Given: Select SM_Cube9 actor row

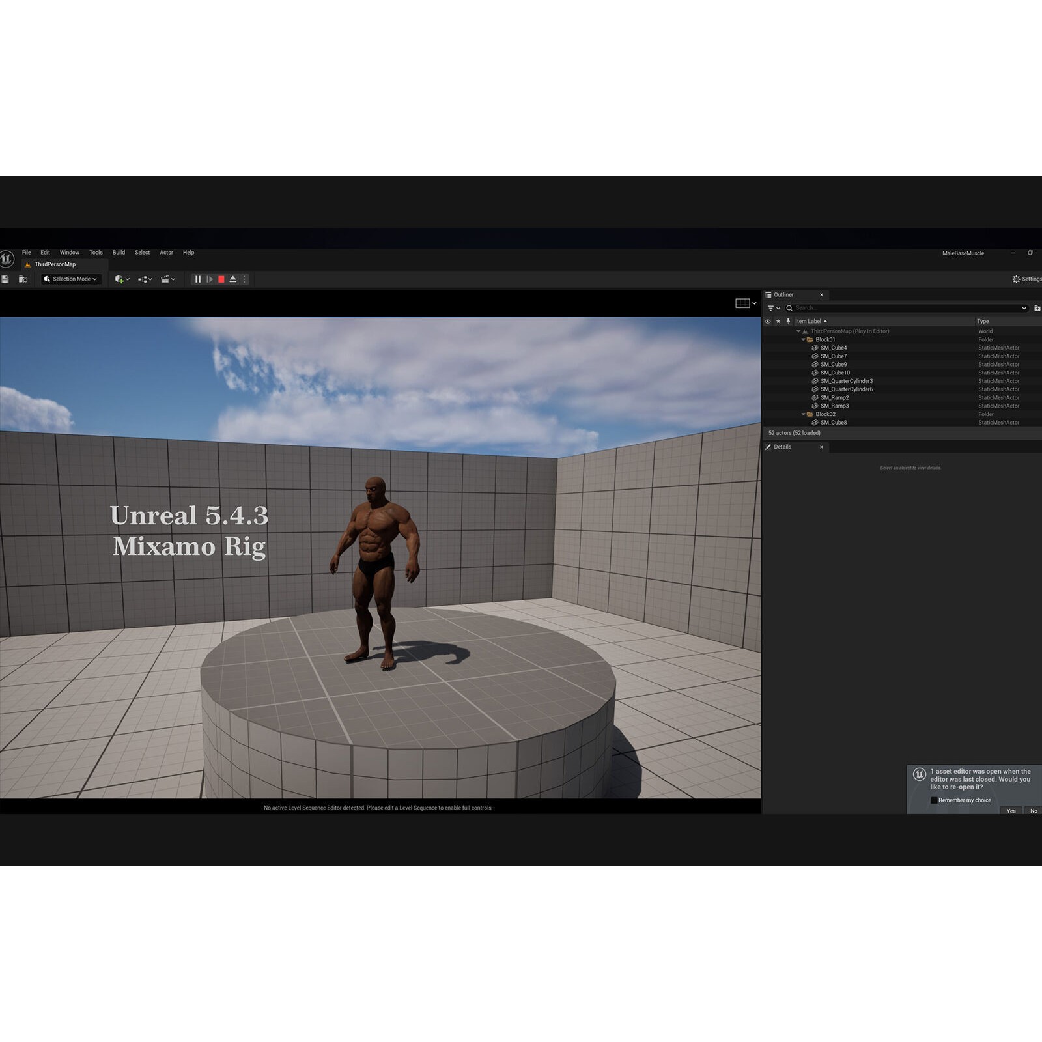Looking at the screenshot, I should click(x=902, y=365).
